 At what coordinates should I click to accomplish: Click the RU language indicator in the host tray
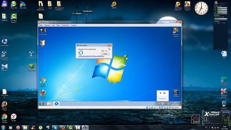pos(206,127)
